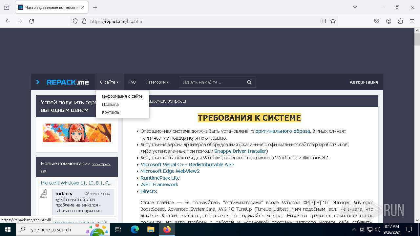Select Контакты menu entry
This screenshot has height=236, width=420.
[x=111, y=112]
